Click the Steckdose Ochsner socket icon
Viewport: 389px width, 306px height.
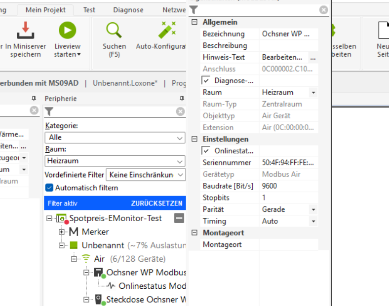coord(99,300)
